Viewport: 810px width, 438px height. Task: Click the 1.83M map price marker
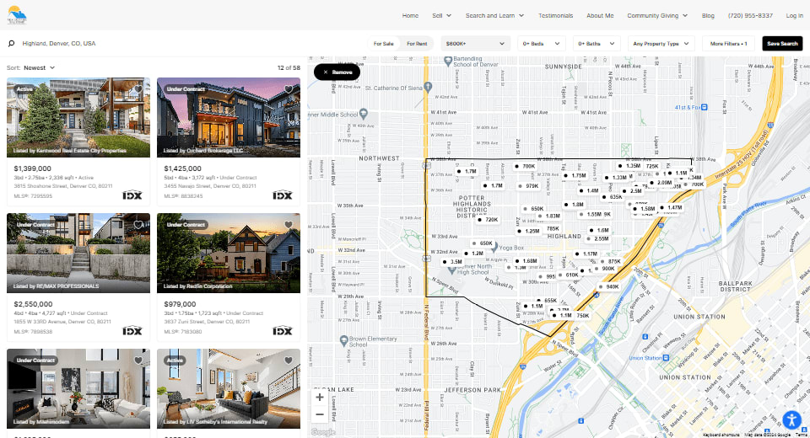point(548,216)
